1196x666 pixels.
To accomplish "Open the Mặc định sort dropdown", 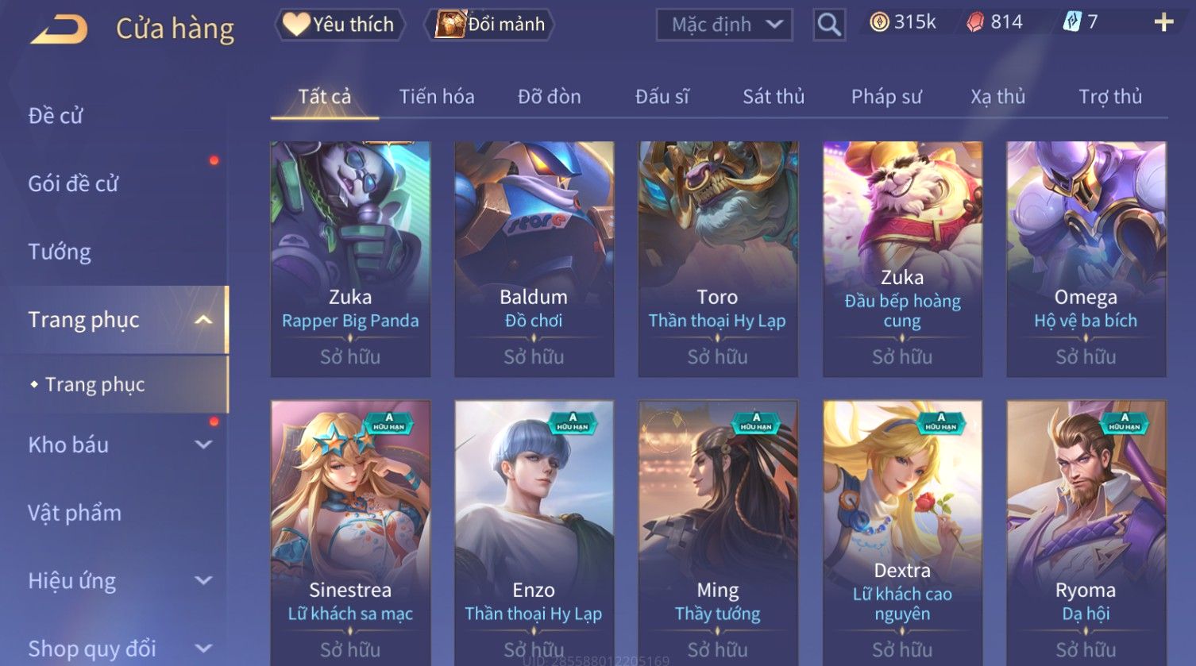I will click(x=724, y=25).
